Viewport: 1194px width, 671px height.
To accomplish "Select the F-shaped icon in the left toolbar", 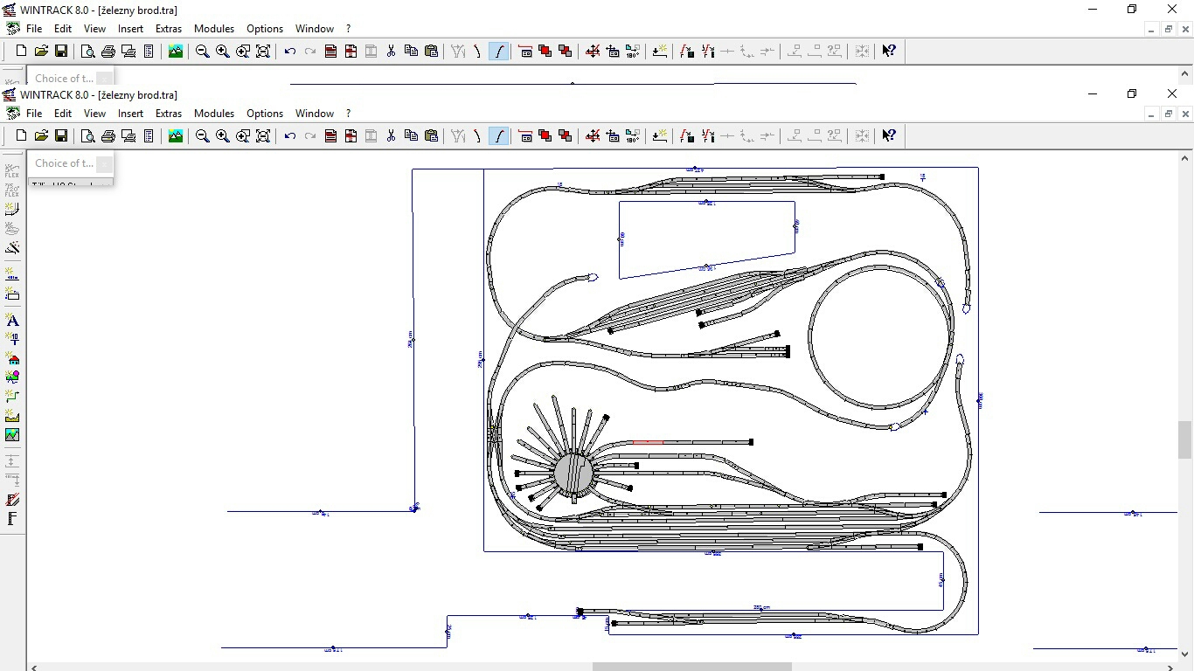I will [12, 519].
